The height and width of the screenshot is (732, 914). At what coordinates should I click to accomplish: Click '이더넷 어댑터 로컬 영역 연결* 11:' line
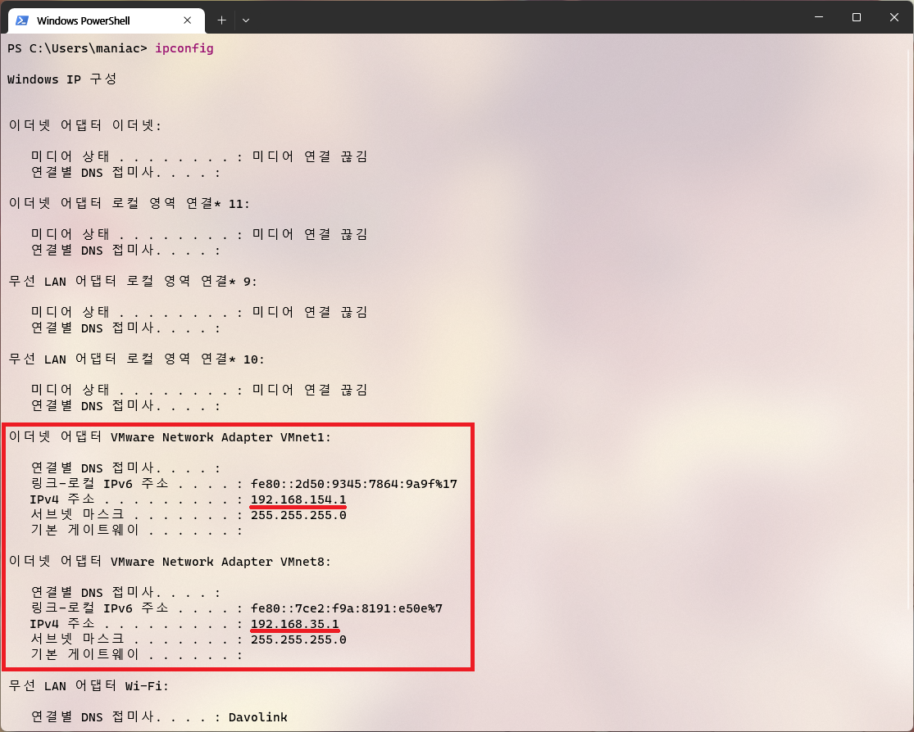tap(129, 203)
